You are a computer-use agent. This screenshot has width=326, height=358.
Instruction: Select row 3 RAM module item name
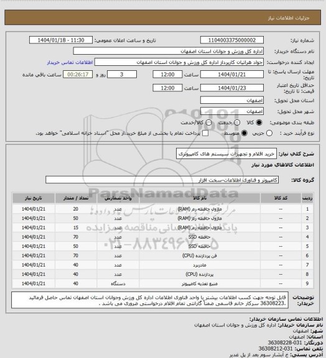(x=200, y=227)
